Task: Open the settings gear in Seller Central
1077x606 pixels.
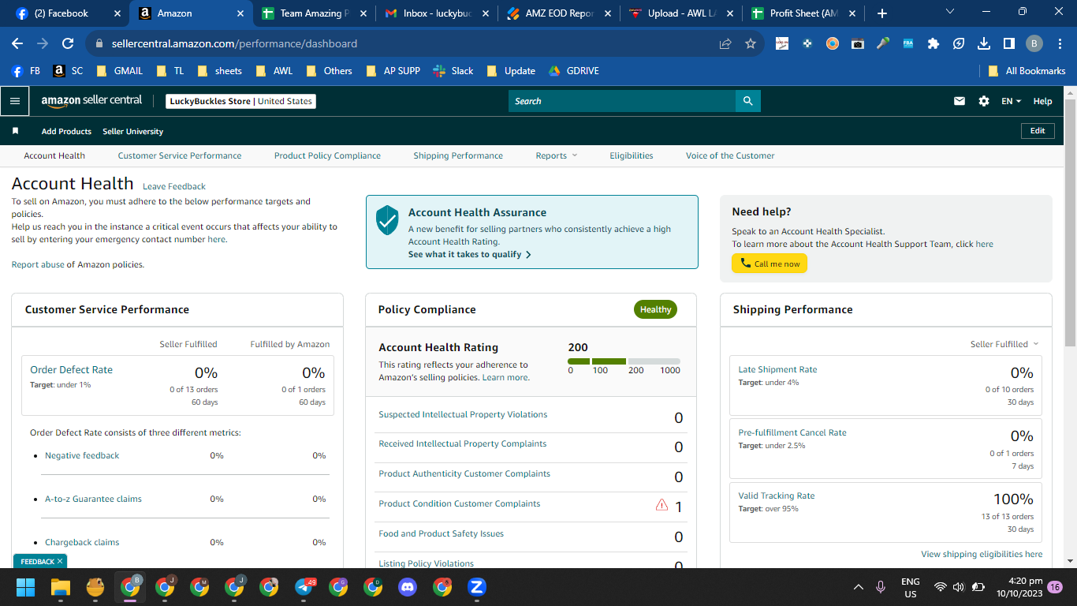Action: tap(984, 101)
